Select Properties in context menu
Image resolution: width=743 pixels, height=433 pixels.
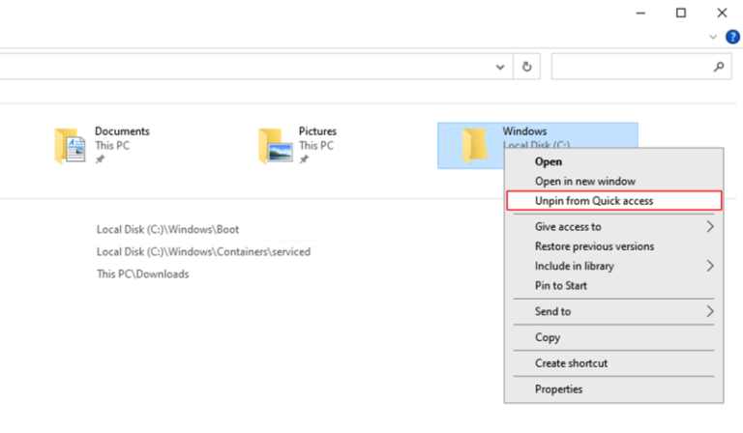point(559,390)
